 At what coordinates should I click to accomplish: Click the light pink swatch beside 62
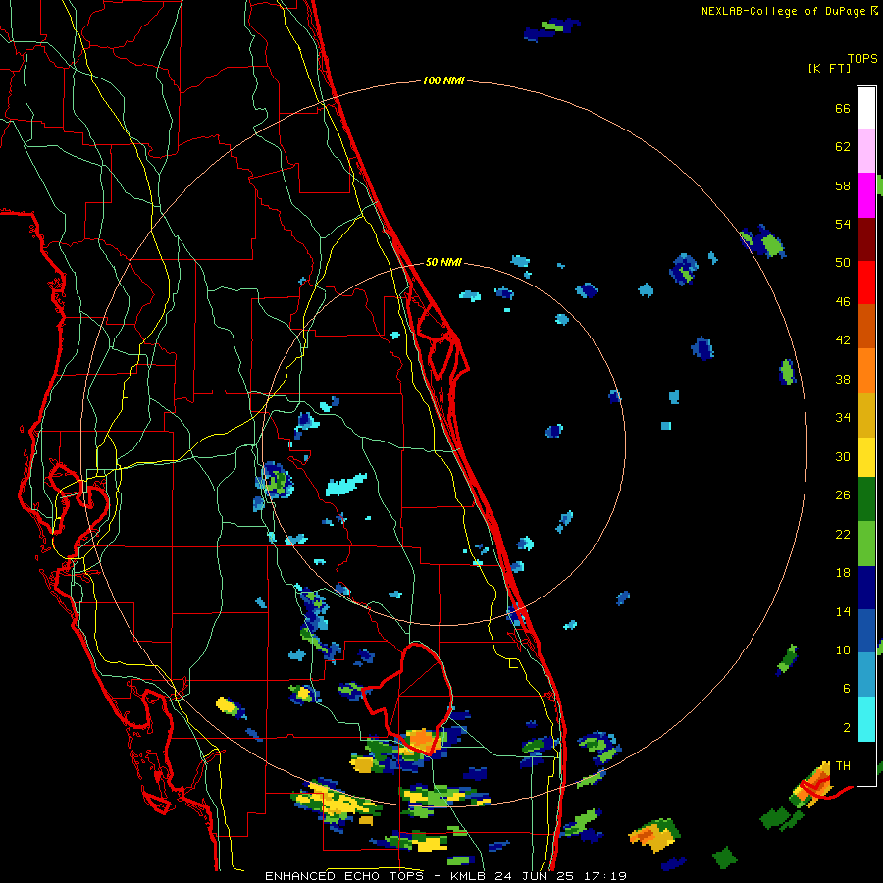(866, 150)
